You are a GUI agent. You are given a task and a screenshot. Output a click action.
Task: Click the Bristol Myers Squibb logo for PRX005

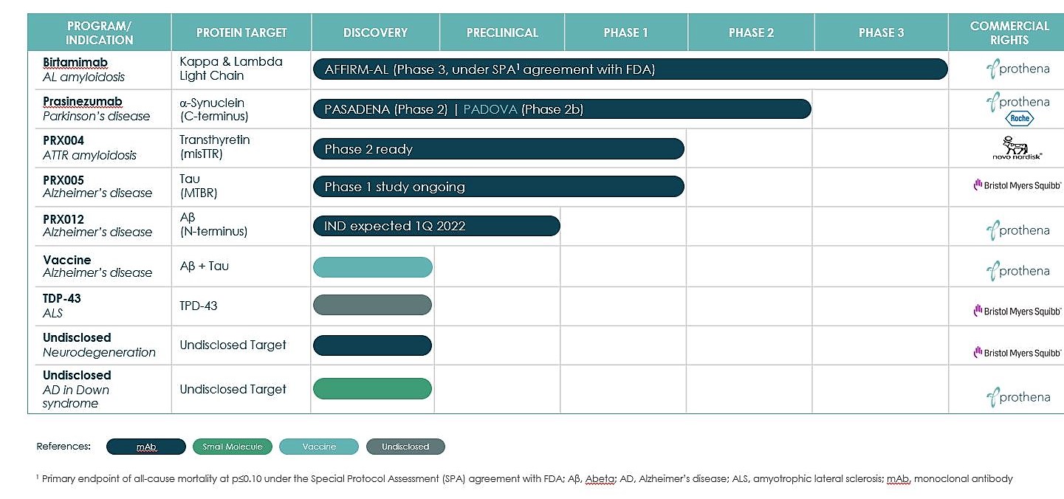pyautogui.click(x=1017, y=185)
